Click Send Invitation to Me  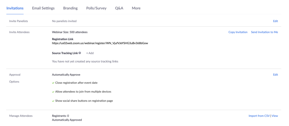point(264,32)
